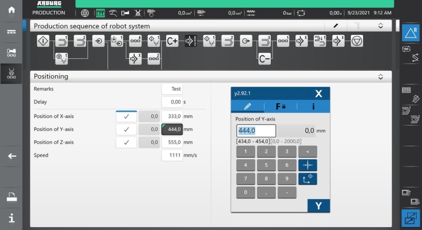422x230 pixels.
Task: Tap keypad digit 5
Action: click(x=266, y=165)
